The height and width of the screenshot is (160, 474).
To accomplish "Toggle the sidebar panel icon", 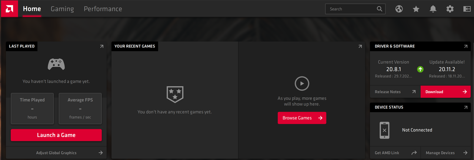I will 467,9.
